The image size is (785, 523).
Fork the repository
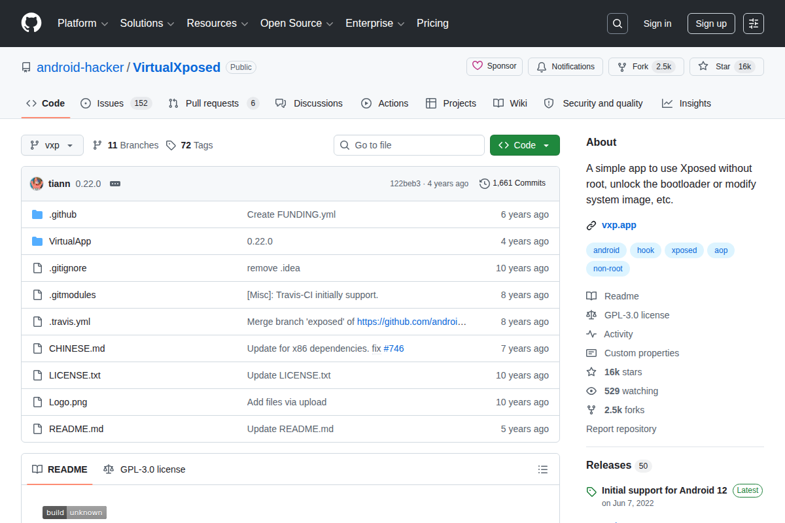[646, 67]
